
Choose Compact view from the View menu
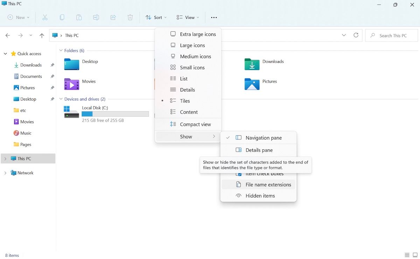(x=195, y=124)
